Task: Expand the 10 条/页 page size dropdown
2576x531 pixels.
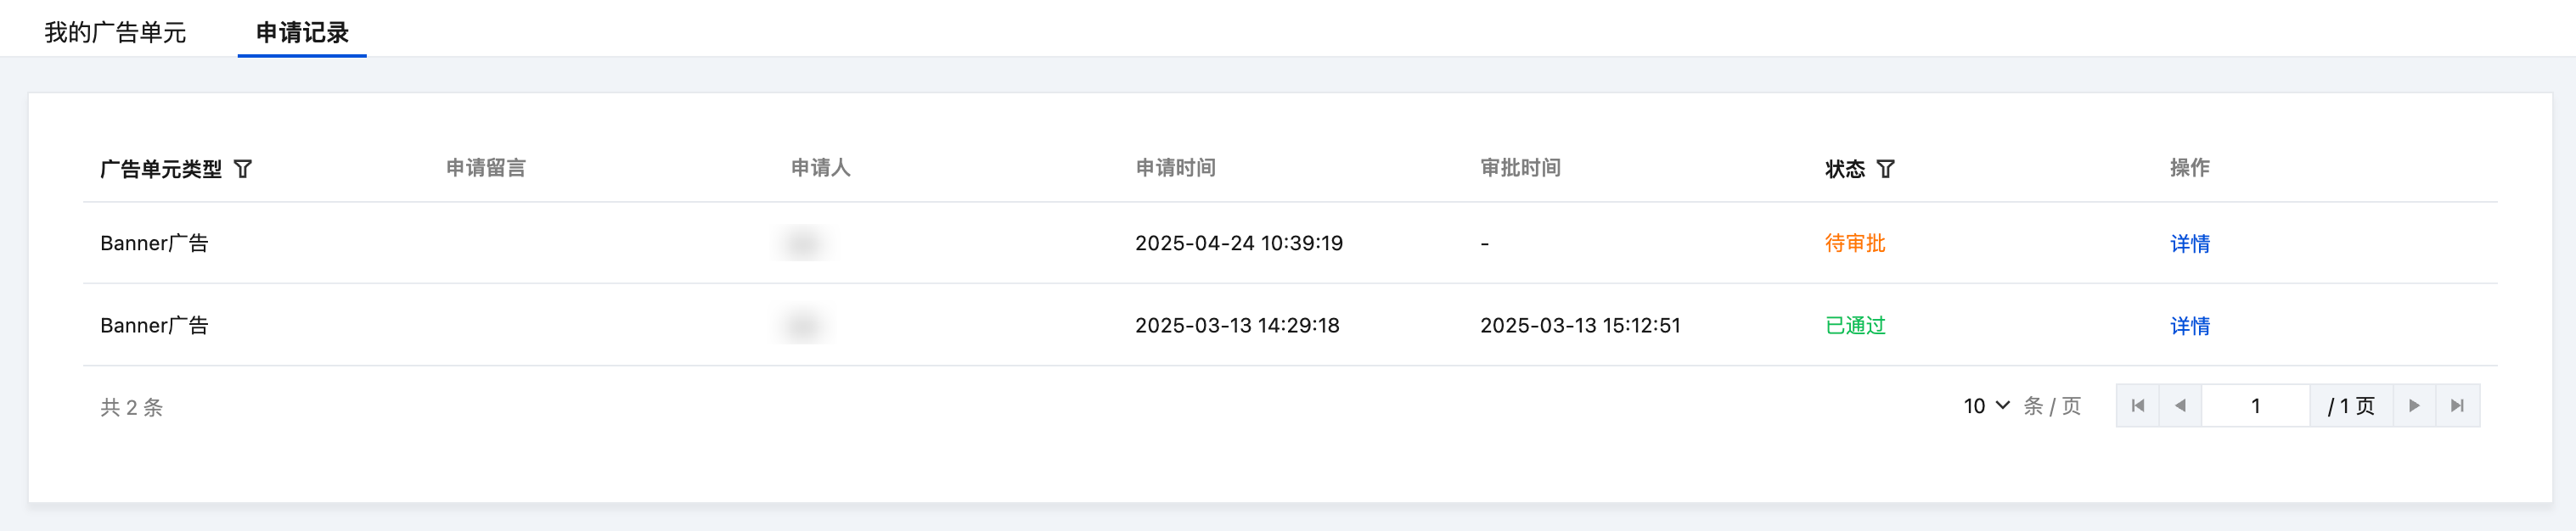Action: [1986, 405]
